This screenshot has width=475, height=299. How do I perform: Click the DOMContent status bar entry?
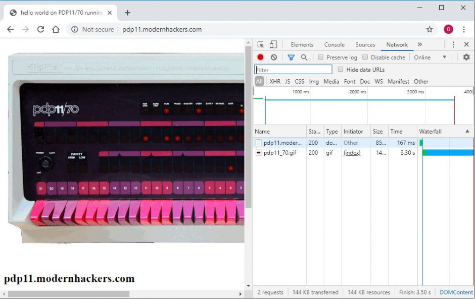pos(456,292)
